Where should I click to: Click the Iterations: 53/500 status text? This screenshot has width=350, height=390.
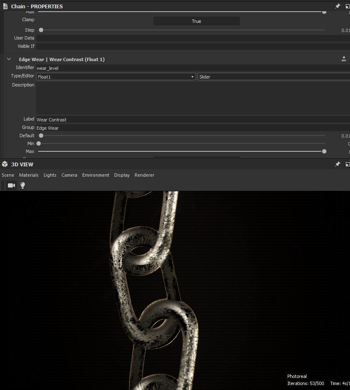click(x=306, y=383)
